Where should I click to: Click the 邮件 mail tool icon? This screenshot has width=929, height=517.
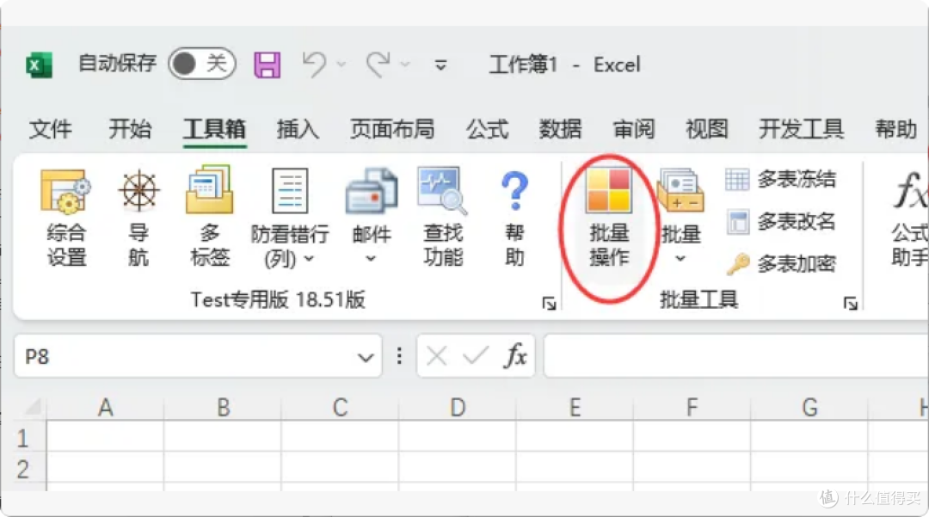tap(372, 191)
